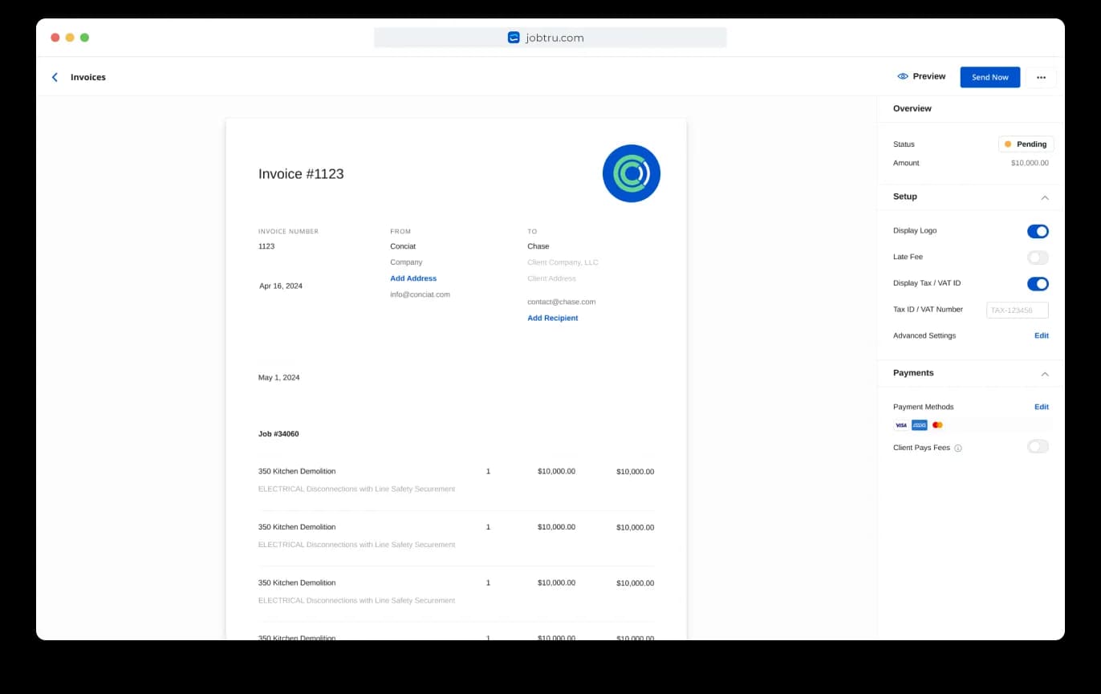The height and width of the screenshot is (694, 1101).
Task: Click the Send Now button
Action: (x=989, y=77)
